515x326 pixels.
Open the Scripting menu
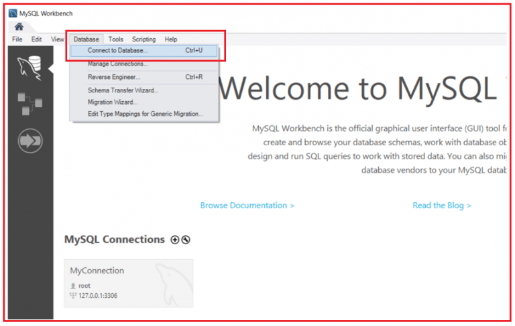(144, 39)
